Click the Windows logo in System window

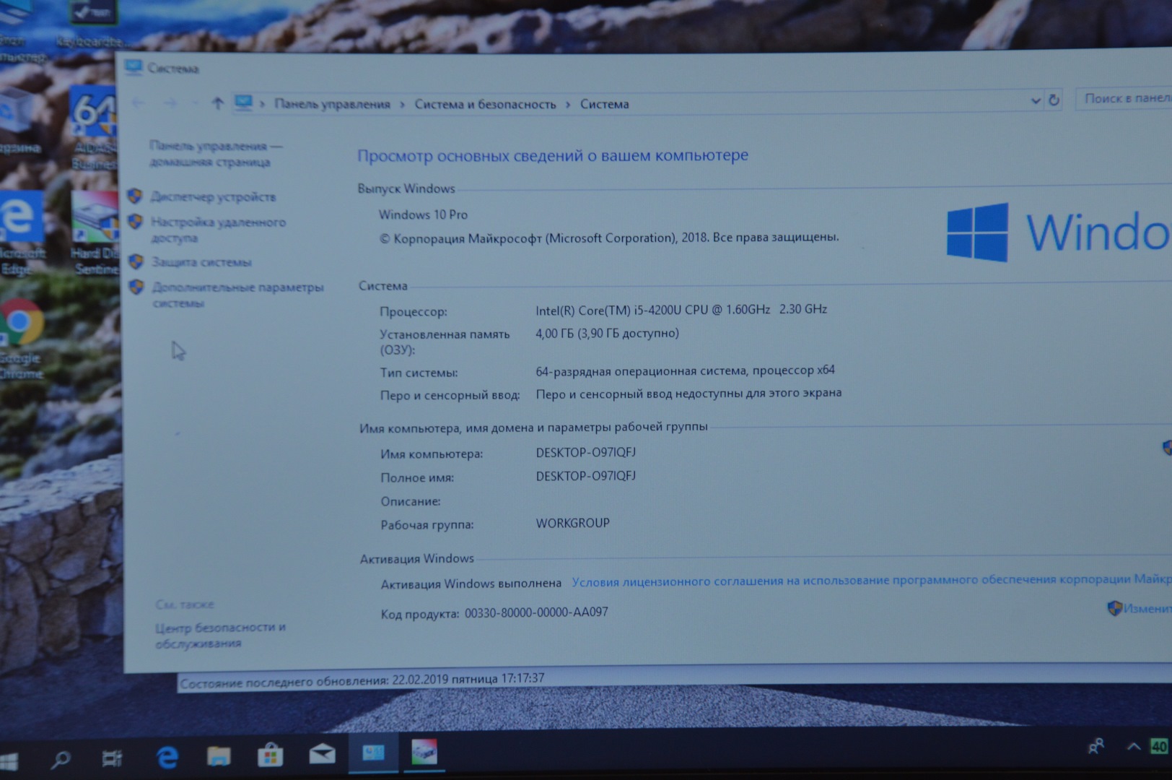(x=978, y=232)
